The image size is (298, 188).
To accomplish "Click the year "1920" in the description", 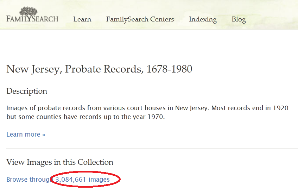I will coord(280,108).
